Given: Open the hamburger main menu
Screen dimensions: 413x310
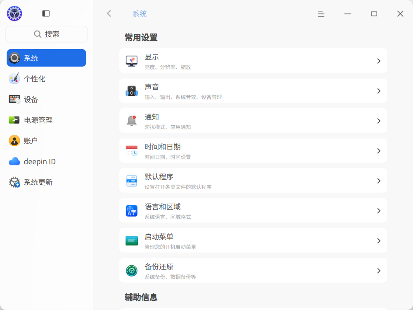Looking at the screenshot, I should coord(321,14).
